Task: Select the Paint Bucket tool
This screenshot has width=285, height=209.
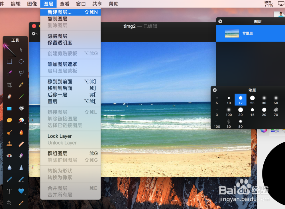Action: pyautogui.click(x=21, y=108)
